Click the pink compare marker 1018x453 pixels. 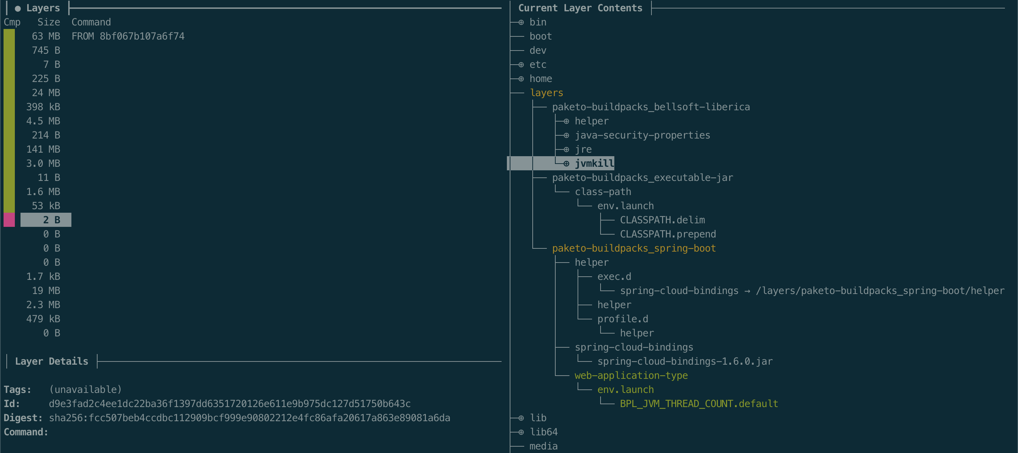click(9, 220)
